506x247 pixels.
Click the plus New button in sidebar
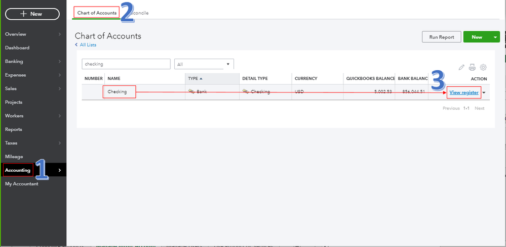pyautogui.click(x=32, y=14)
